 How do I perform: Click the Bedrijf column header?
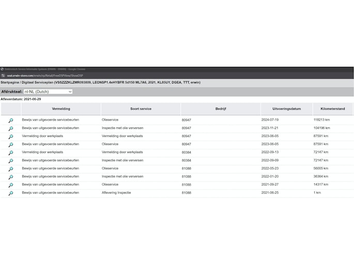pyautogui.click(x=221, y=109)
